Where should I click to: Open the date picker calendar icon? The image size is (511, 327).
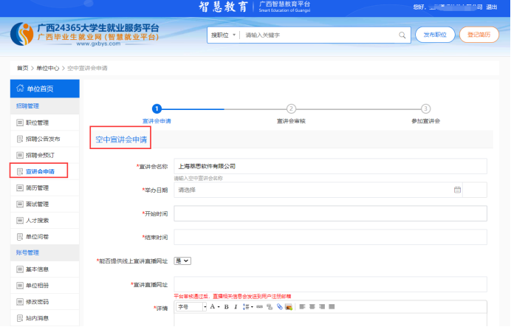pyautogui.click(x=457, y=190)
